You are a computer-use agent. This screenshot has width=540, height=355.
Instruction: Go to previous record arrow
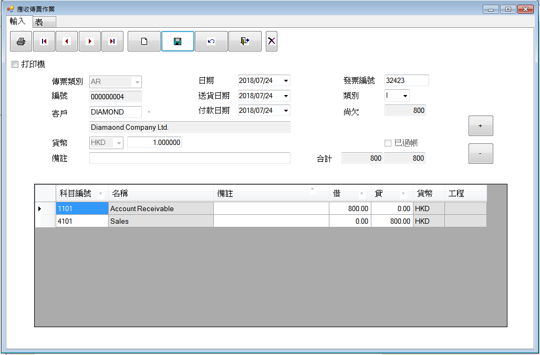tap(67, 41)
